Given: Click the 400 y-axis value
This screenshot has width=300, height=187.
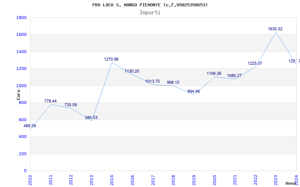Looking at the screenshot, I should point(22,137).
